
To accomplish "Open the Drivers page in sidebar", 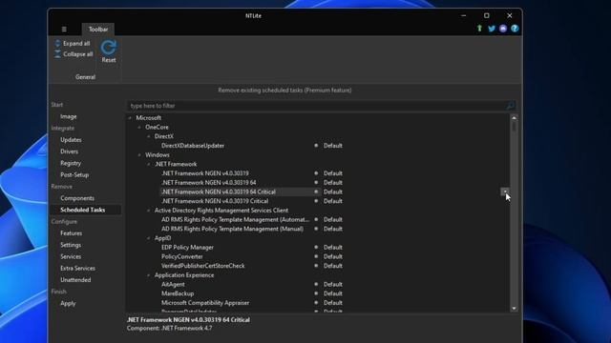I will pyautogui.click(x=70, y=151).
